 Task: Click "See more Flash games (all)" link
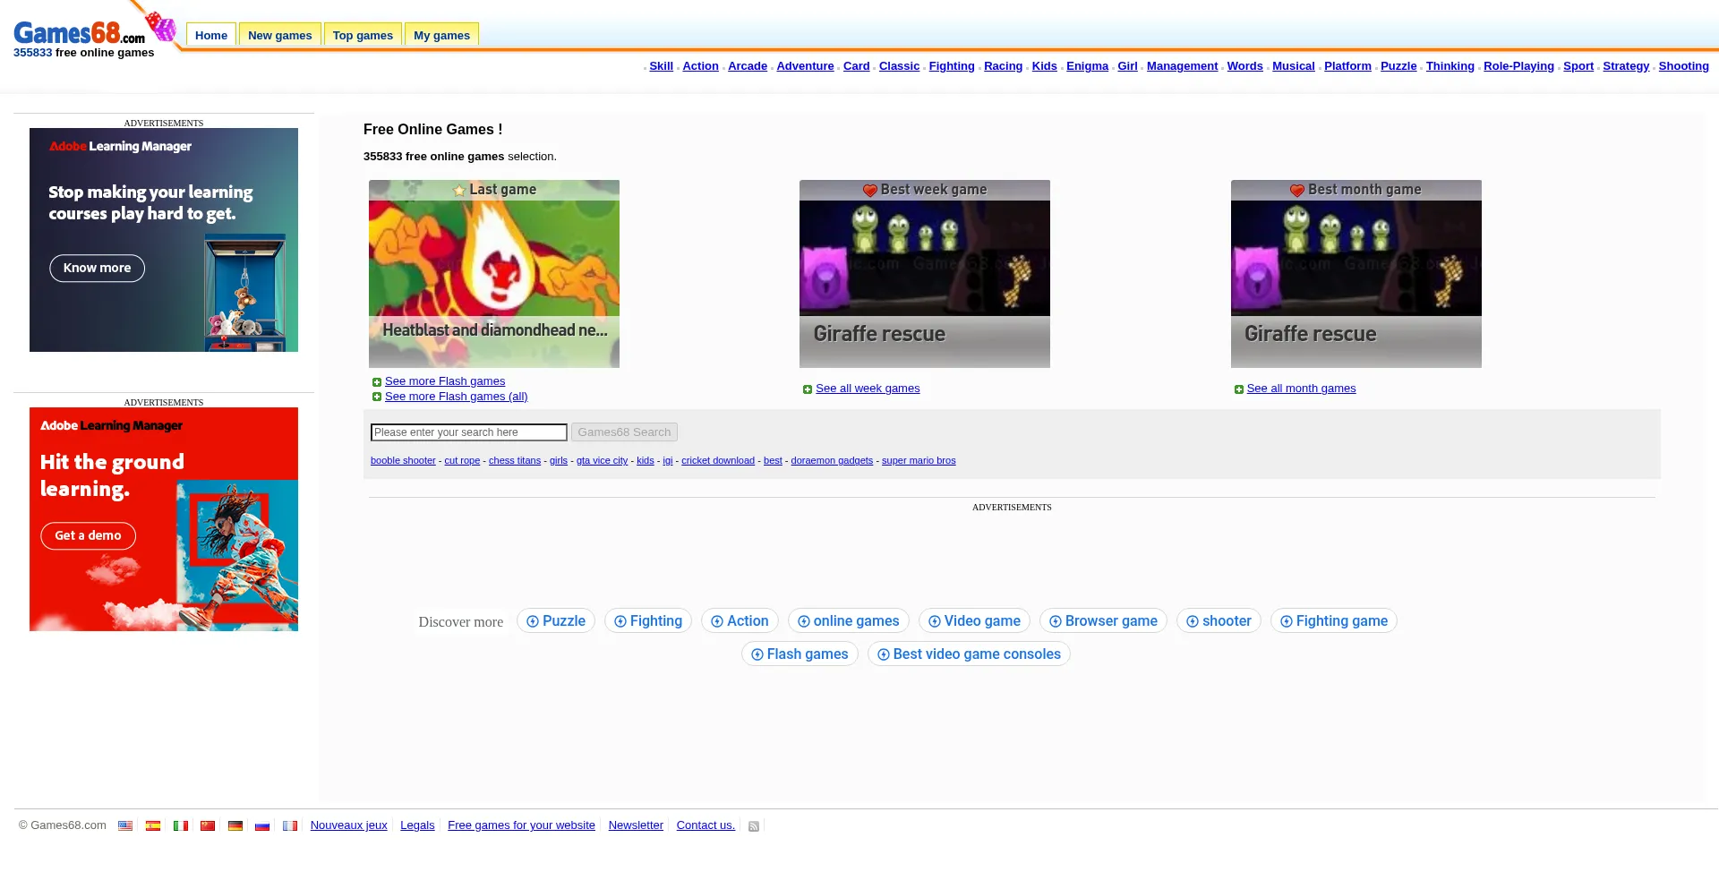457,397
